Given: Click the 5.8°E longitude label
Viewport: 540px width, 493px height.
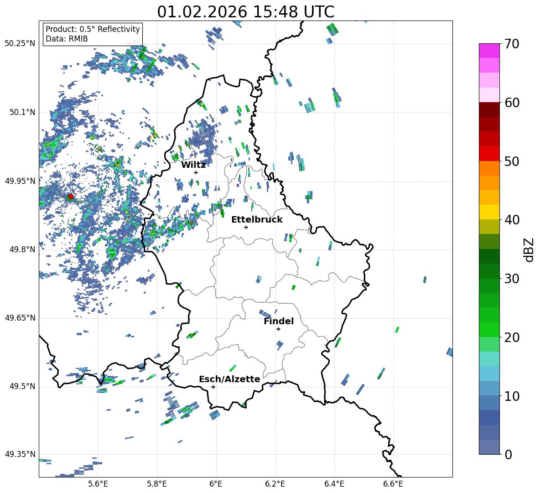Looking at the screenshot, I should (157, 484).
